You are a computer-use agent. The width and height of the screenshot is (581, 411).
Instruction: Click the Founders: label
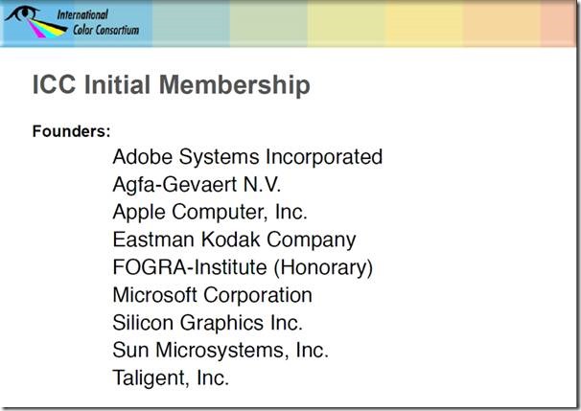coord(72,131)
